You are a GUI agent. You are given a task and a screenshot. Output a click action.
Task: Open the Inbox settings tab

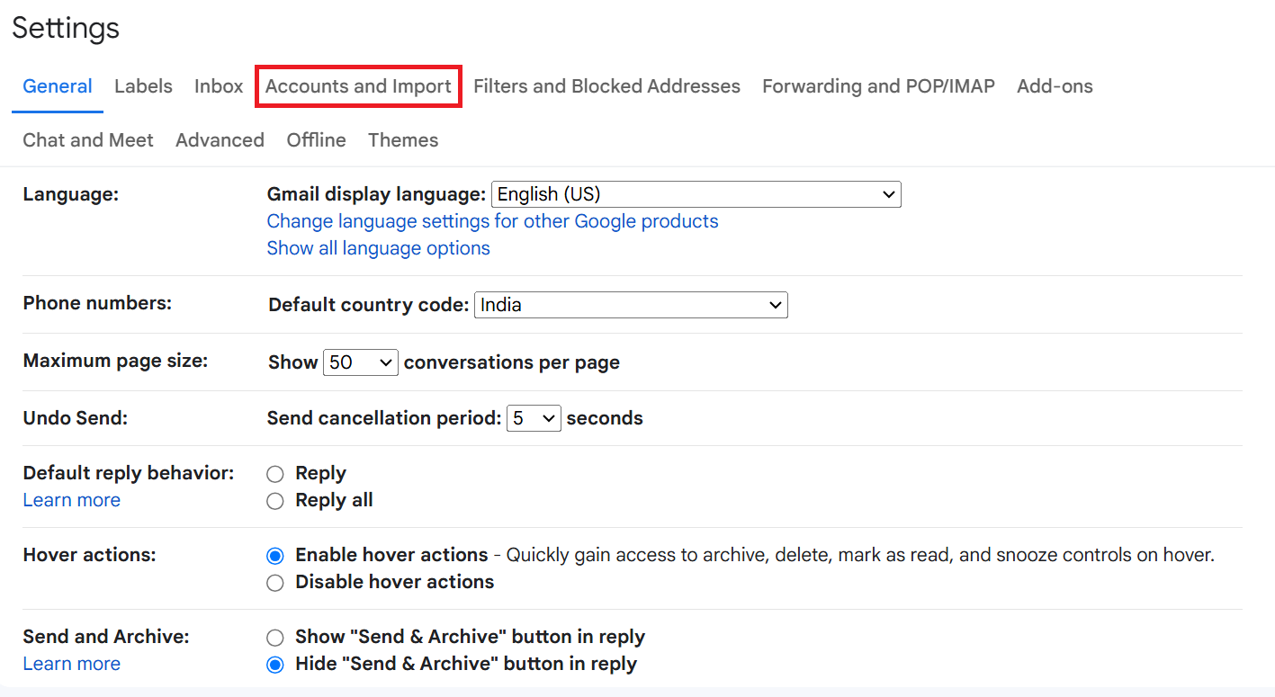219,86
